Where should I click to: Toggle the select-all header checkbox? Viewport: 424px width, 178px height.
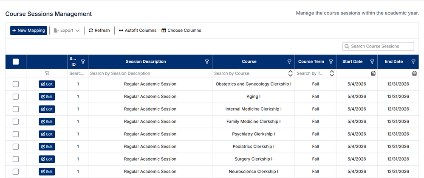(16, 61)
